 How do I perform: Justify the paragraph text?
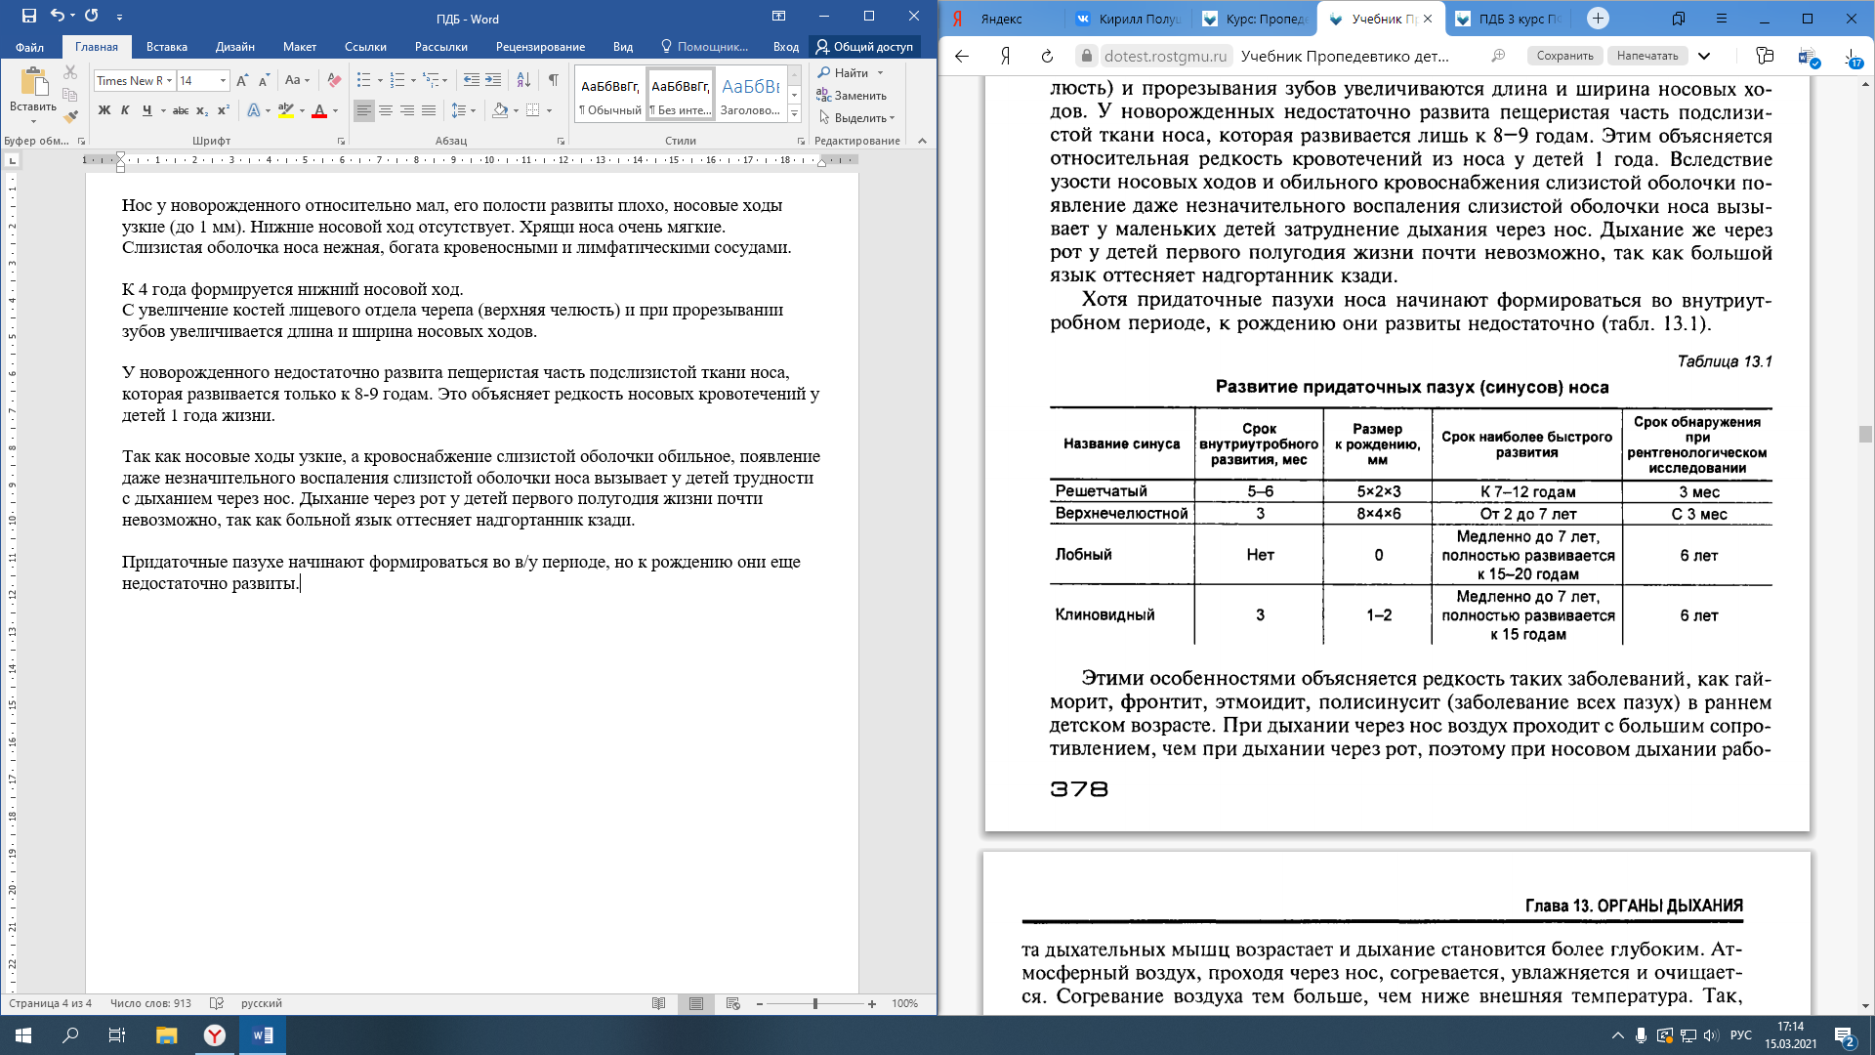[429, 110]
